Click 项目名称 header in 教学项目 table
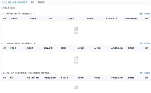 [x=14, y=19]
